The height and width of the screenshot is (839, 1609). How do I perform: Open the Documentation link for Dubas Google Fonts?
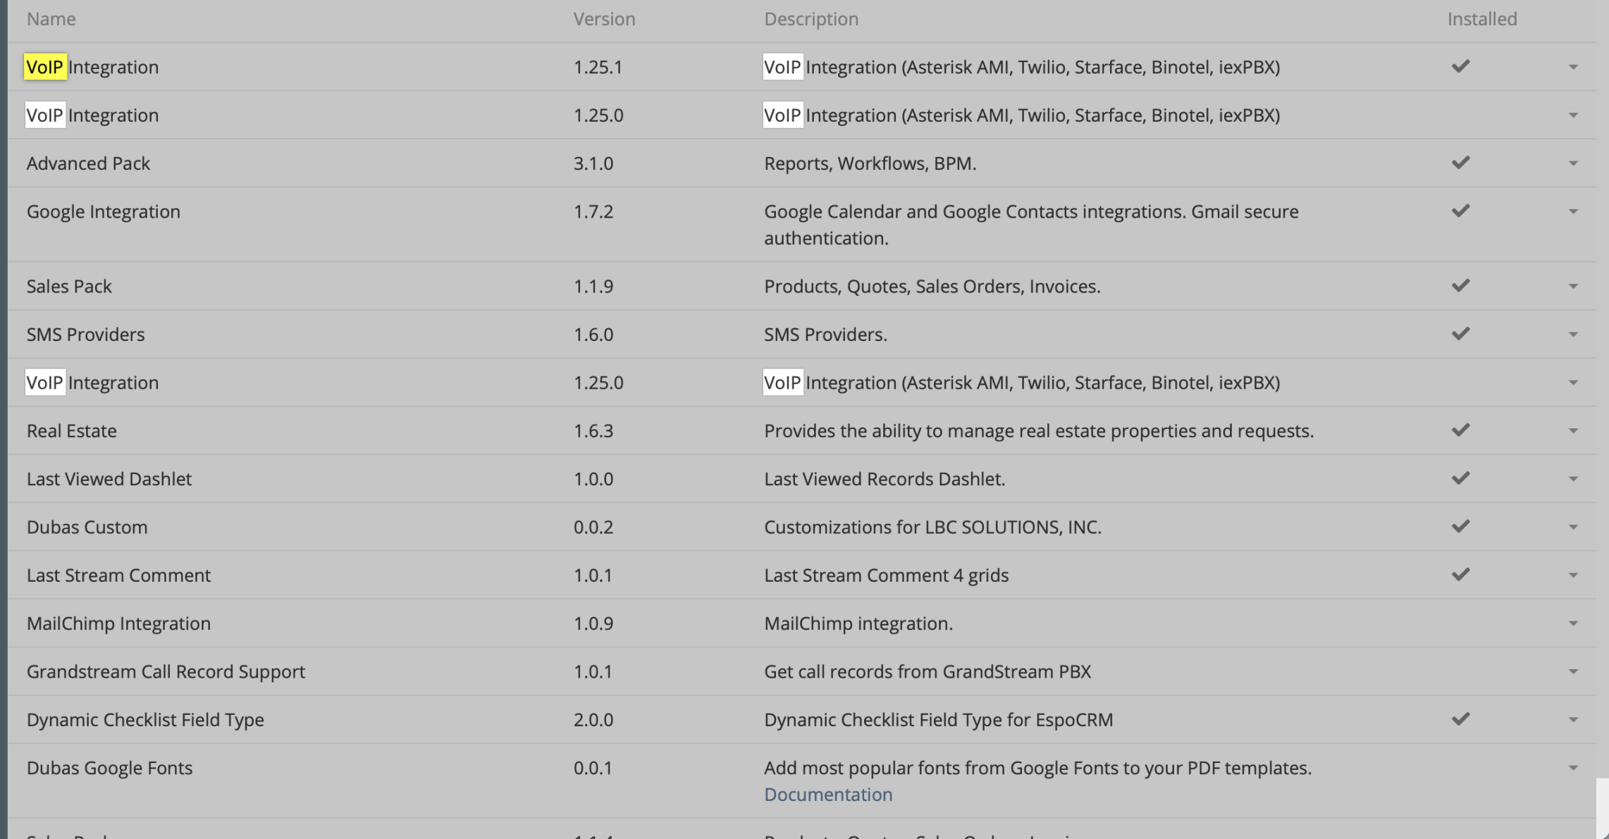828,794
